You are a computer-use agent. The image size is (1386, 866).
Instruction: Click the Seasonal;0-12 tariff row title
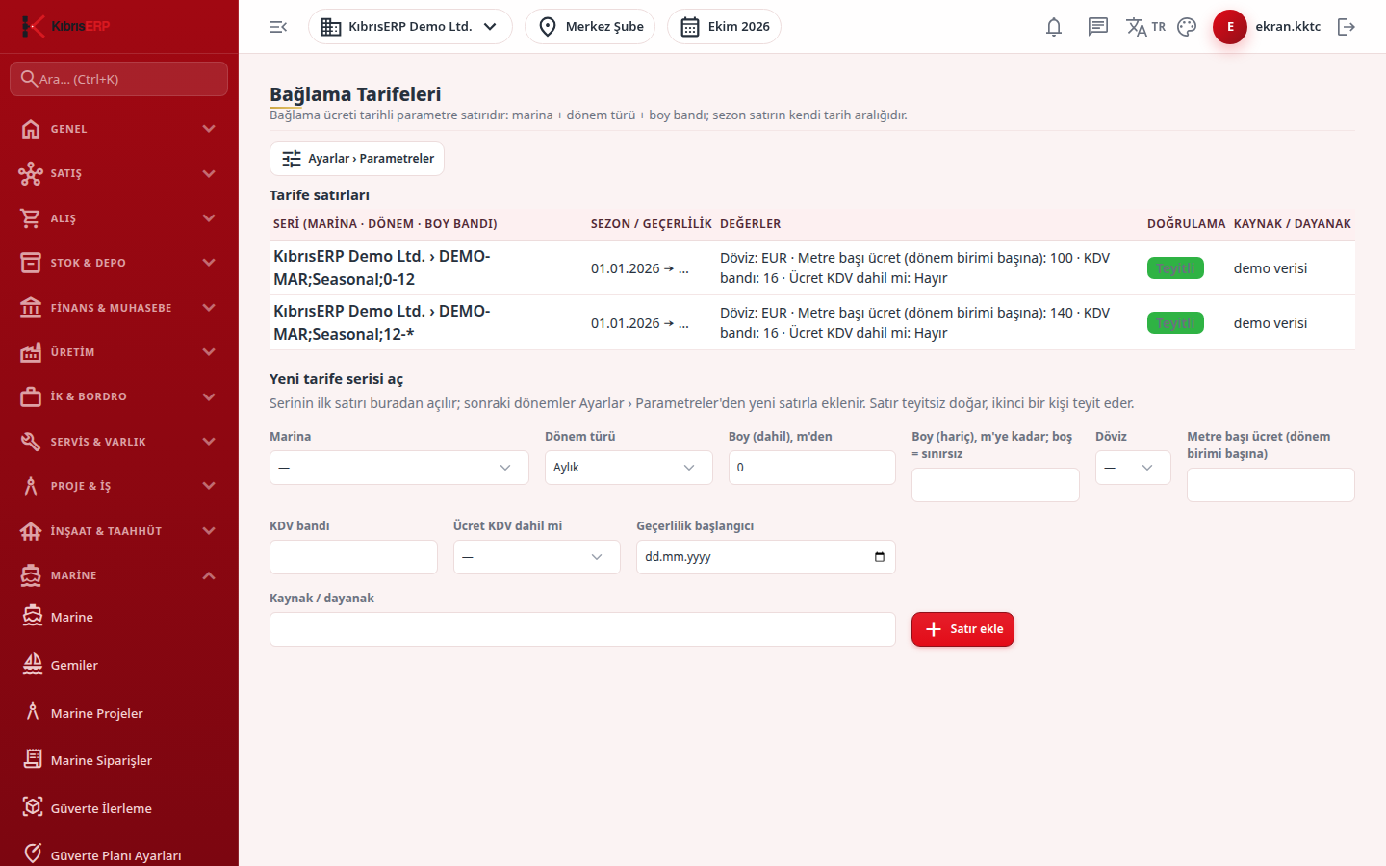(x=382, y=267)
